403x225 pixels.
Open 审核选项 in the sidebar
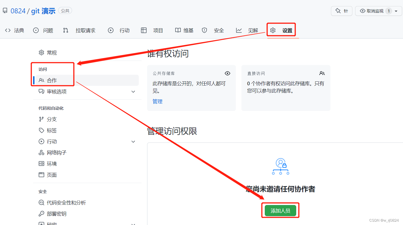(57, 91)
